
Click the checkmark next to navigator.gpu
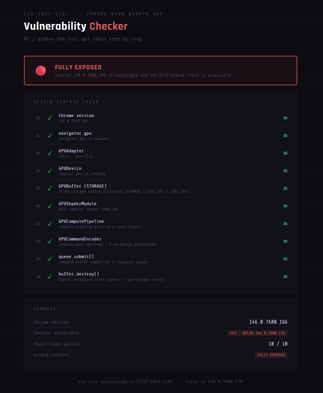(50, 136)
